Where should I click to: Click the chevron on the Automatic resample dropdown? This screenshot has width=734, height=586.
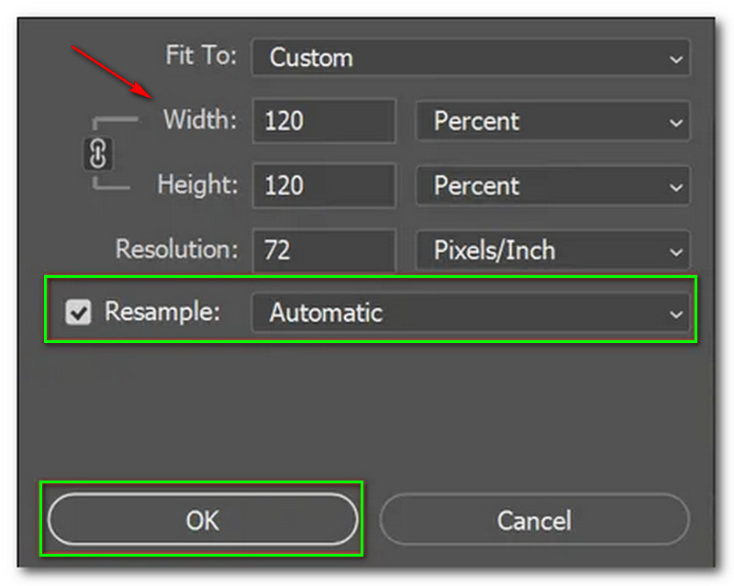click(x=673, y=313)
